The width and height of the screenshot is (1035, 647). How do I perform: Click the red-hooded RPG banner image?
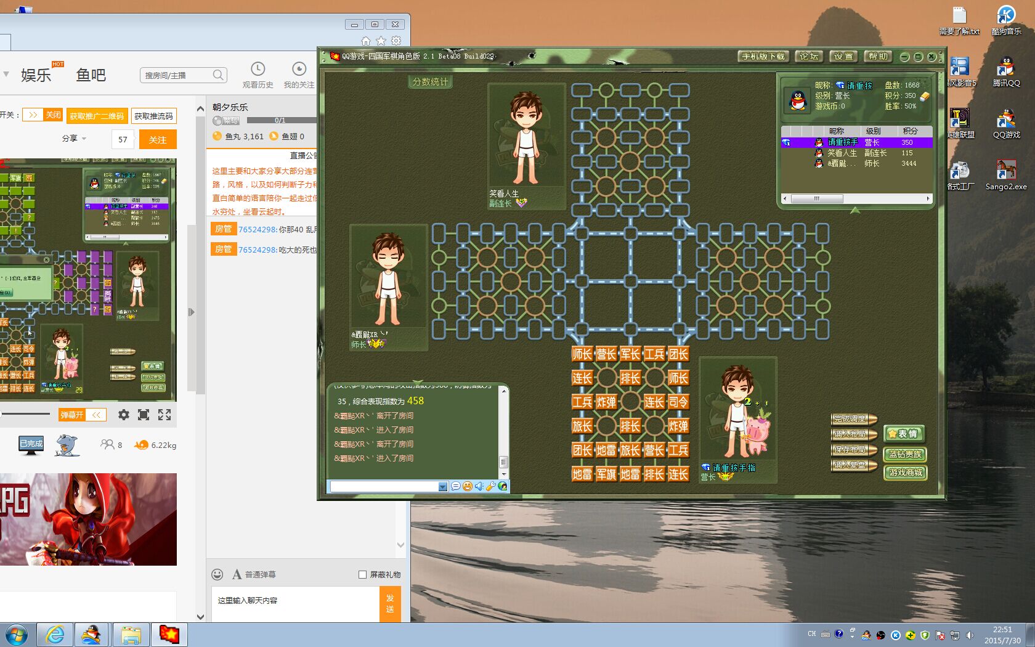point(88,519)
